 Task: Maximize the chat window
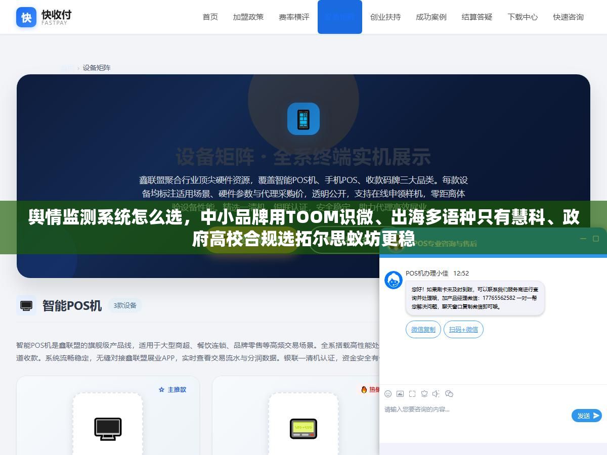tap(596, 239)
